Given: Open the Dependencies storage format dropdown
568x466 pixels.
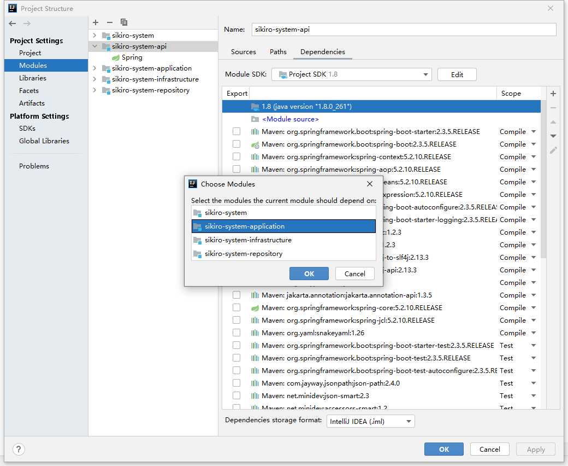Looking at the screenshot, I should (371, 421).
